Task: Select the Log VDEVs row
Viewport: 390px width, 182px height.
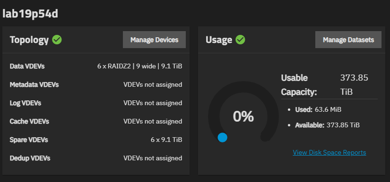Action: [x=96, y=103]
